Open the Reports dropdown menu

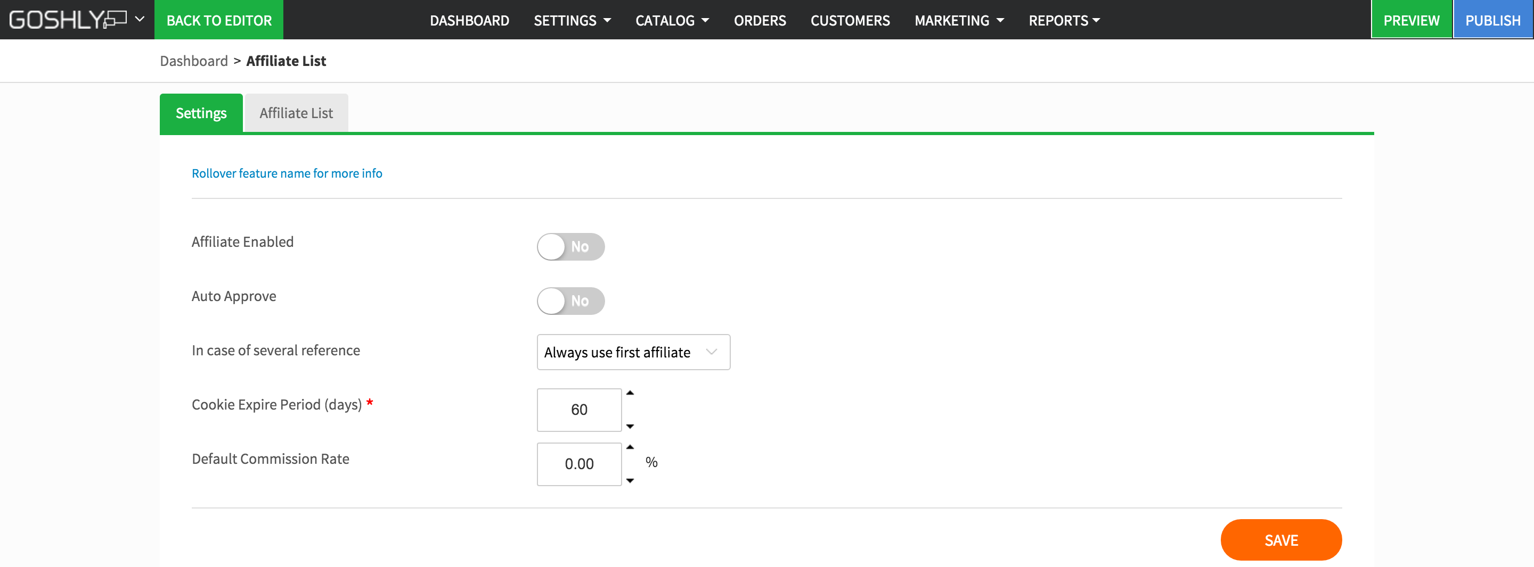[1064, 20]
